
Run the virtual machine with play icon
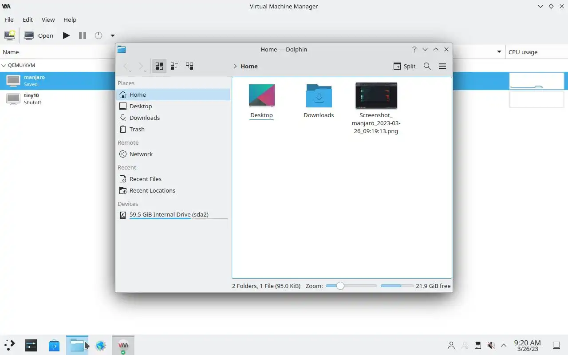coord(66,35)
